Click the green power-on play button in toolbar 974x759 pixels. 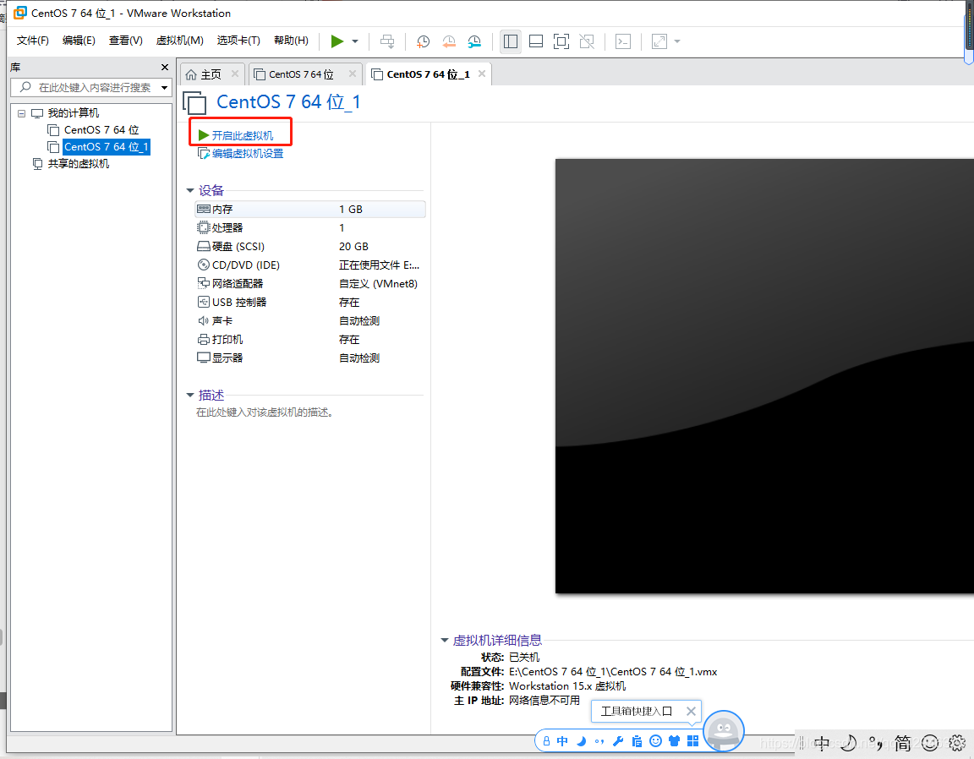[x=337, y=41]
